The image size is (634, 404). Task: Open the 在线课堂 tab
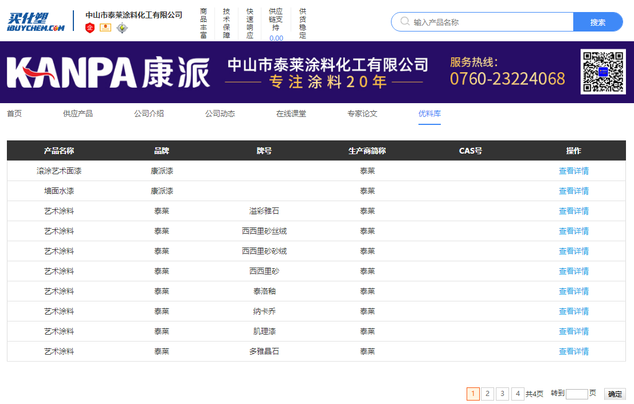tap(291, 113)
